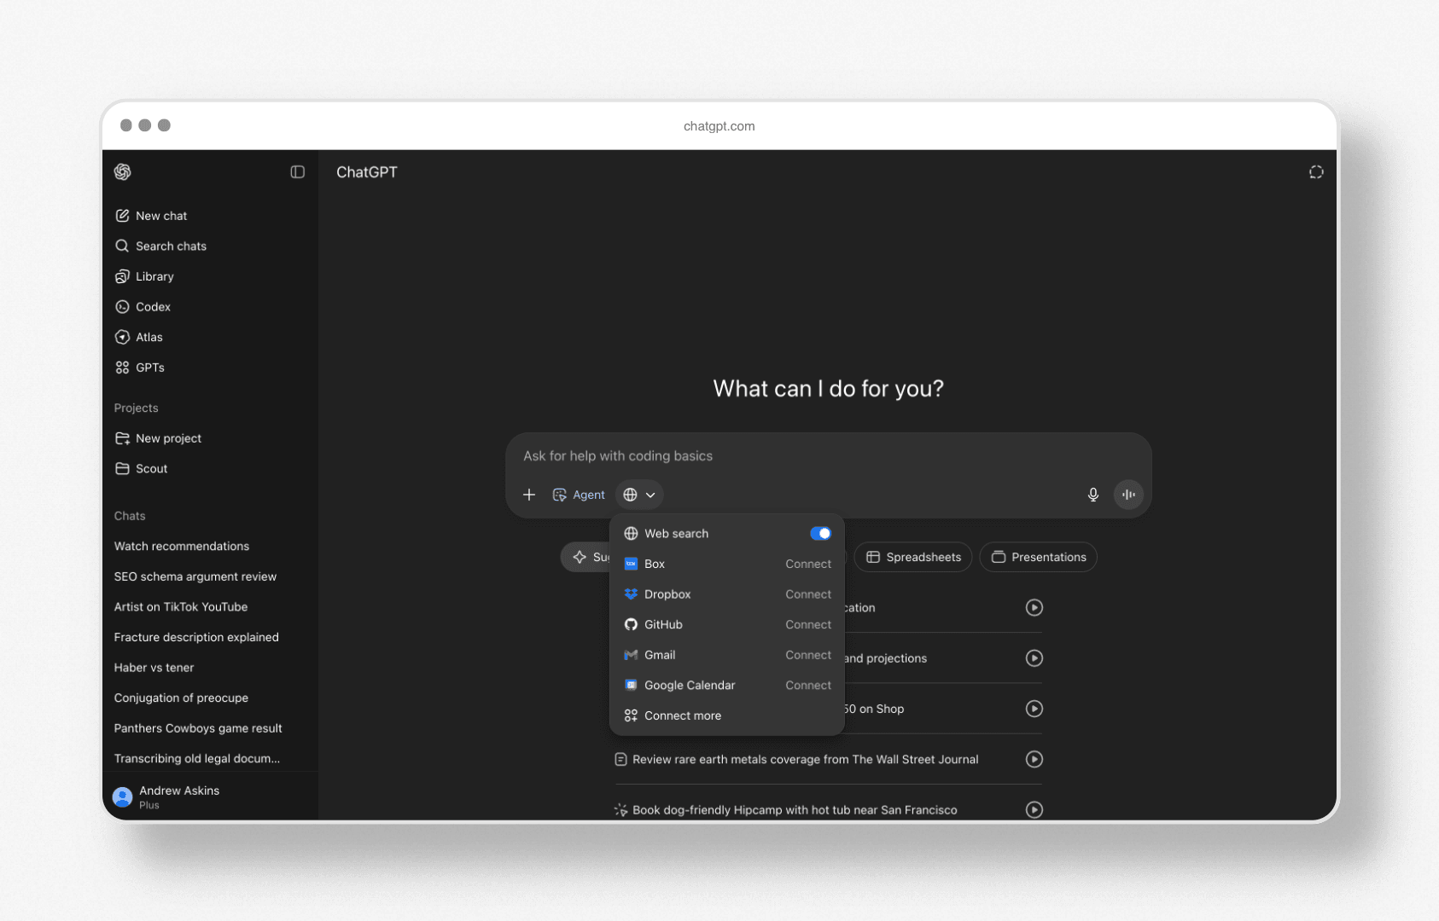Viewport: 1439px width, 921px height.
Task: Connect Dropbox
Action: pyautogui.click(x=808, y=594)
